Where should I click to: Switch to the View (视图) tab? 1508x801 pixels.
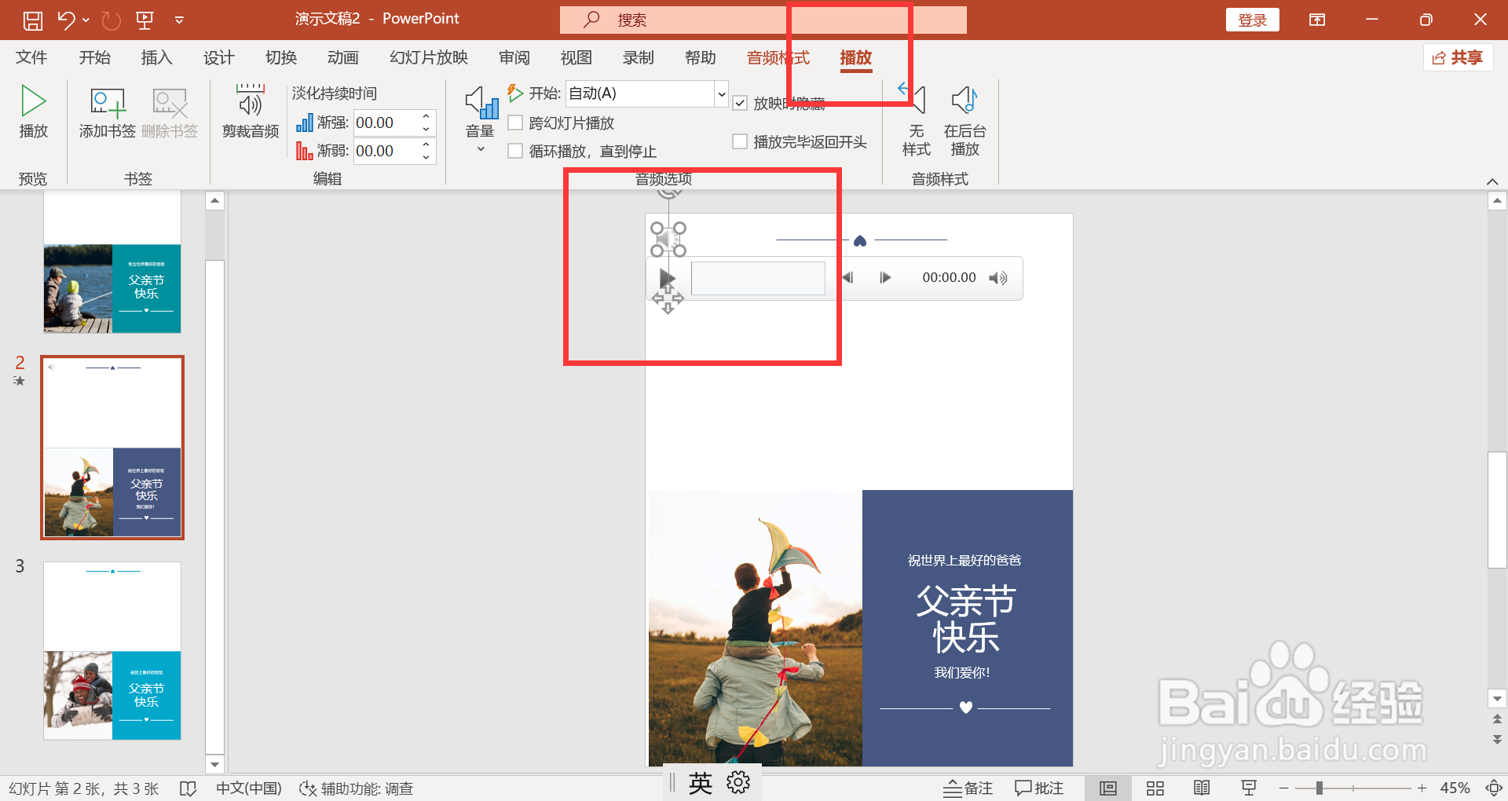tap(576, 57)
